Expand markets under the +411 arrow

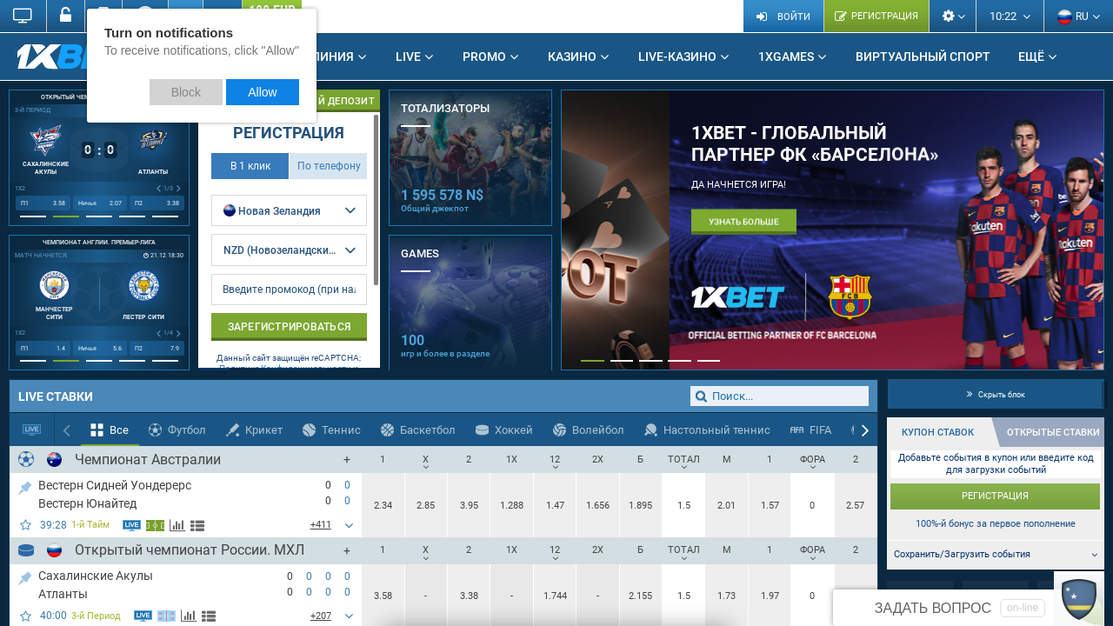(x=349, y=525)
